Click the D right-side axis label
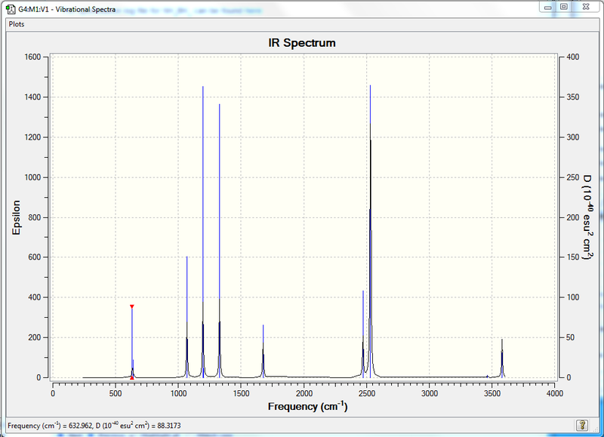604x437 pixels. pyautogui.click(x=587, y=217)
